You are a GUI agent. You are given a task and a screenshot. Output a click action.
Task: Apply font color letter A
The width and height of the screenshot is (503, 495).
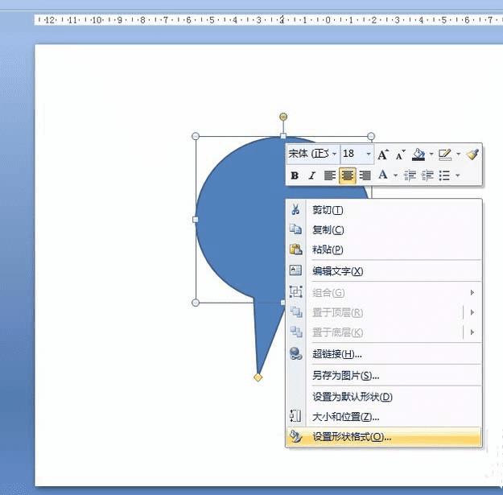[383, 175]
